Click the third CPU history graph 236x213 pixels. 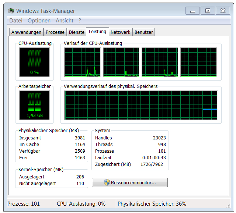click(160, 62)
